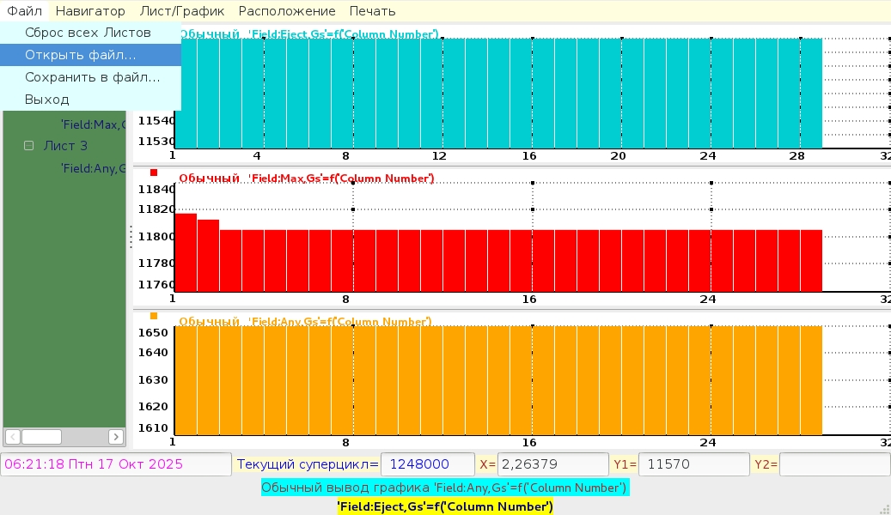Click the Y1 value field showing 11570
This screenshot has width=891, height=515.
(x=693, y=464)
